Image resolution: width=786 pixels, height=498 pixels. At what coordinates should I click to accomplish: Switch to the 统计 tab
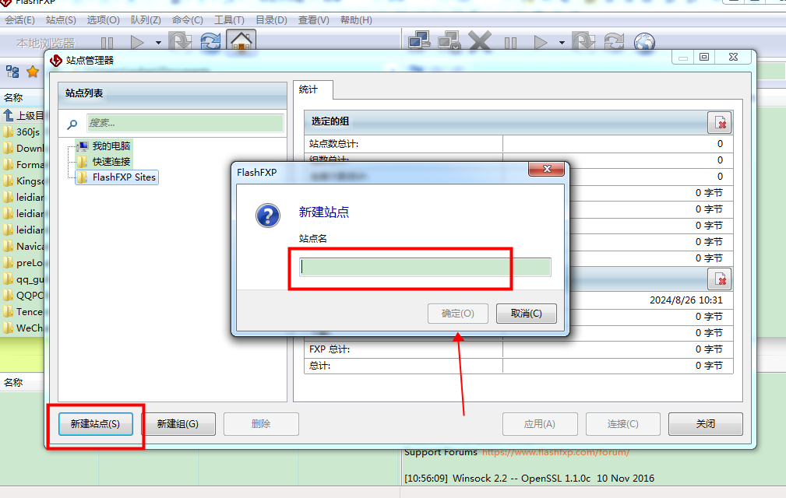pyautogui.click(x=308, y=89)
